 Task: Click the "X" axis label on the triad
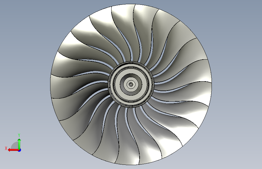[x=6, y=148]
